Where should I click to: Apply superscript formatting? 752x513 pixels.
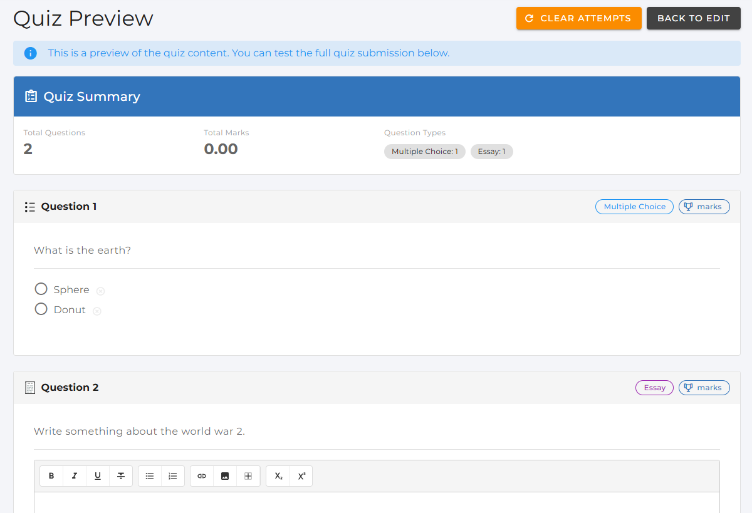(x=301, y=476)
